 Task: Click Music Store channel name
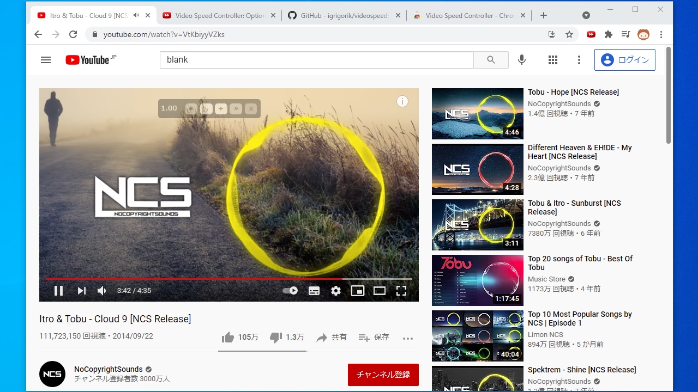pyautogui.click(x=546, y=279)
